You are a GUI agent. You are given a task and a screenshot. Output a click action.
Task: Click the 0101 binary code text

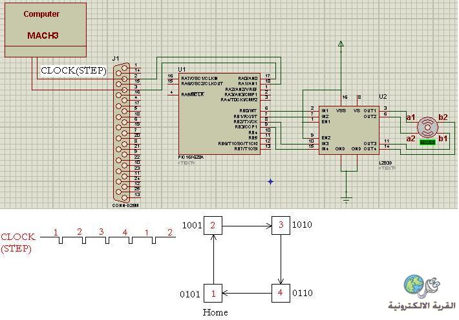point(190,294)
